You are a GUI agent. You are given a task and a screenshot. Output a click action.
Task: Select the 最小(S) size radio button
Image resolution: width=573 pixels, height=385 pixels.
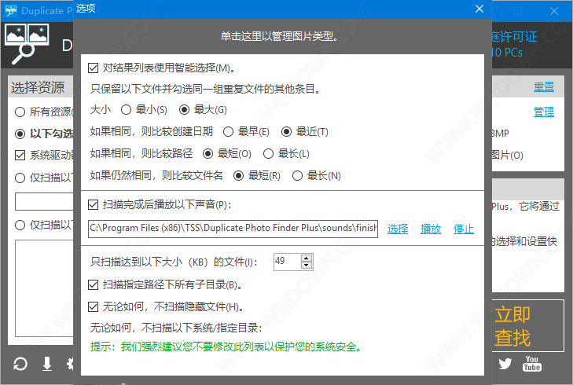point(126,110)
